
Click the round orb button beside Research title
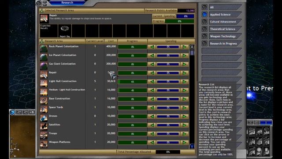pos(39,3)
